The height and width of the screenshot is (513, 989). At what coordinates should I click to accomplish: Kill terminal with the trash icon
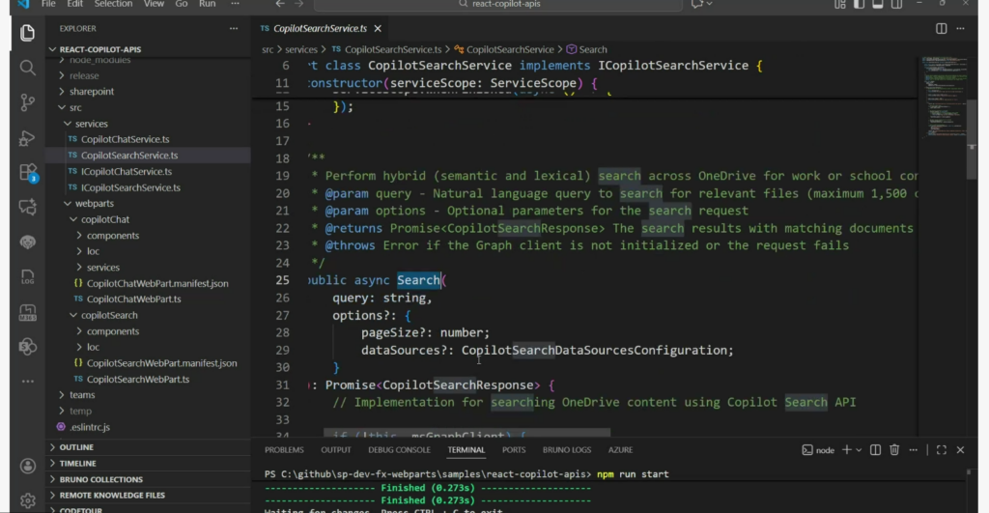click(894, 450)
